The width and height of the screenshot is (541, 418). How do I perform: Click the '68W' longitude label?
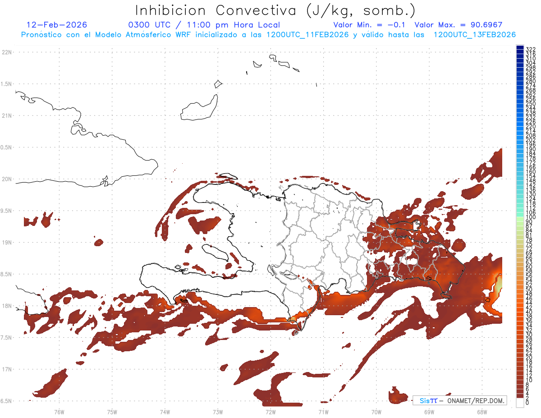click(482, 412)
